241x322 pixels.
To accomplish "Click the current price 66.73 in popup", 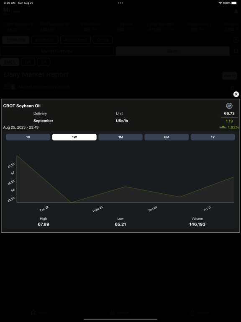I will pyautogui.click(x=229, y=113).
